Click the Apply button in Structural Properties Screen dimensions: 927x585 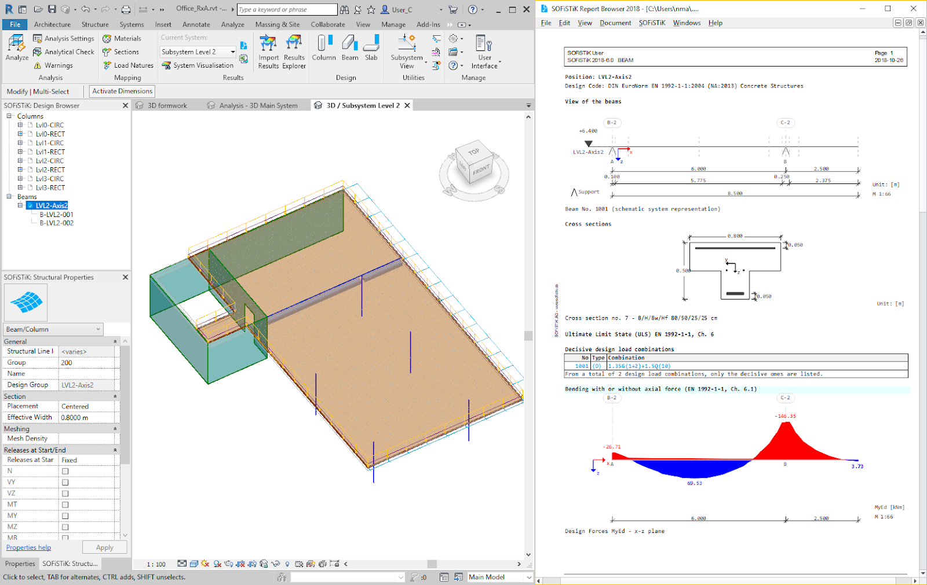[x=104, y=547]
